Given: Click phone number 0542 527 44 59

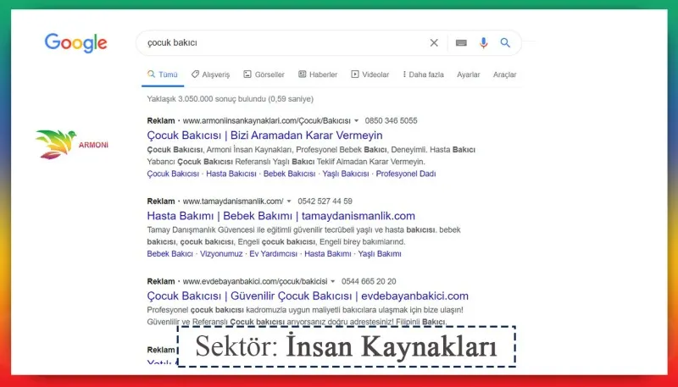Looking at the screenshot, I should point(325,202).
